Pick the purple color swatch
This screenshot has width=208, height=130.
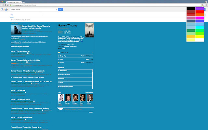click(x=200, y=8)
